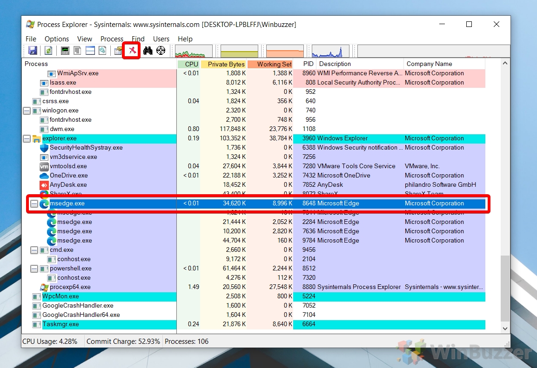Click the CPU usage history mini graph
Screen dimensions: 537x368
pyautogui.click(x=194, y=51)
